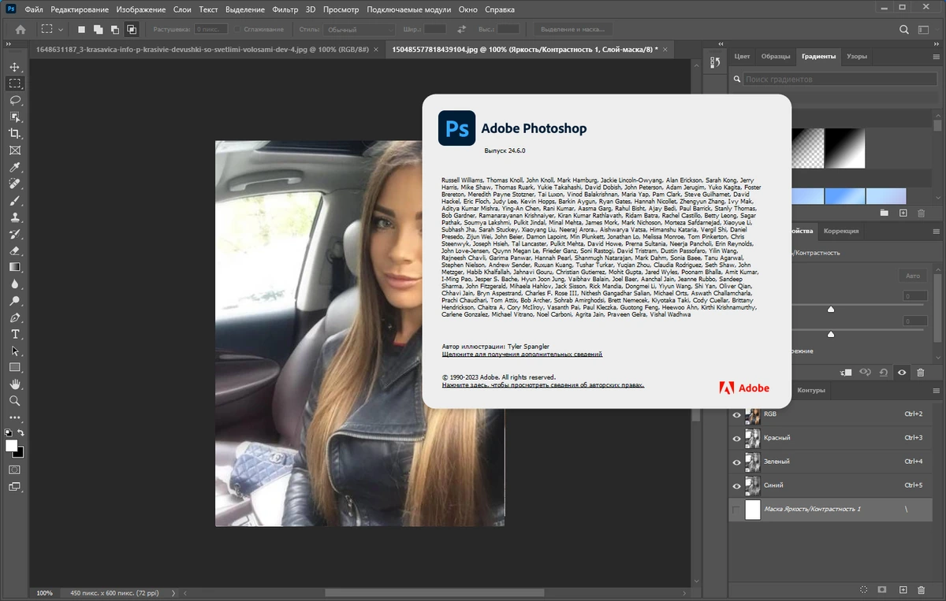Change the screen mode
The width and height of the screenshot is (946, 601).
coord(15,487)
